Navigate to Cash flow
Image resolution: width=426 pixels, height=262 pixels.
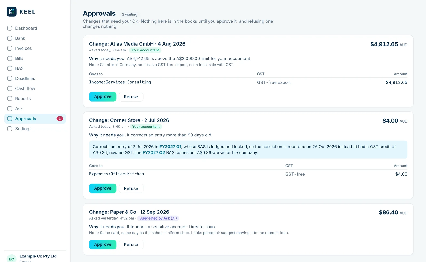pyautogui.click(x=35, y=88)
